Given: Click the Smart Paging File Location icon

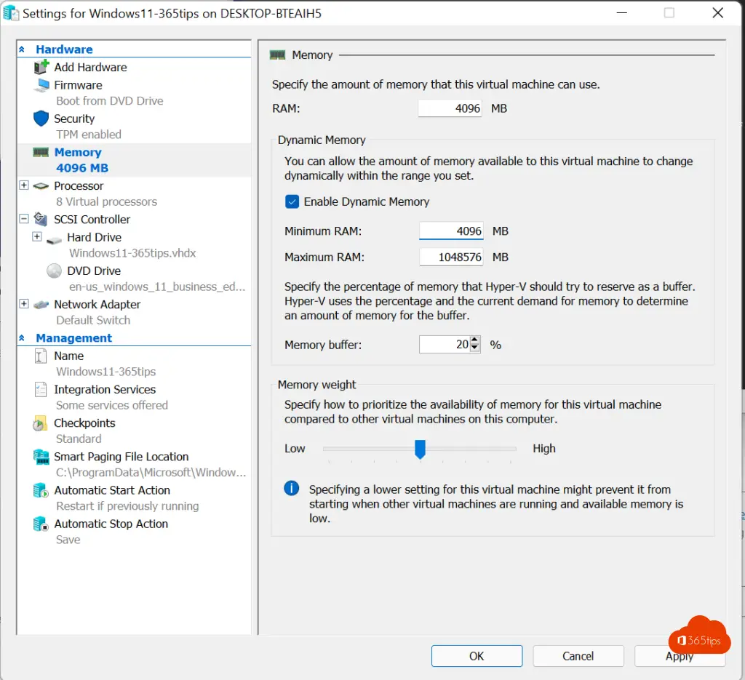Looking at the screenshot, I should click(x=41, y=457).
